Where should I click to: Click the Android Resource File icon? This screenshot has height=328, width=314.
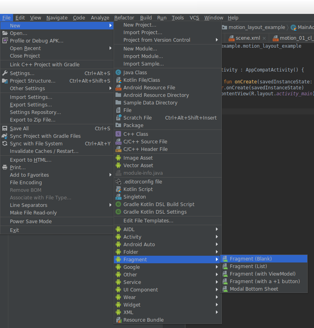118,88
